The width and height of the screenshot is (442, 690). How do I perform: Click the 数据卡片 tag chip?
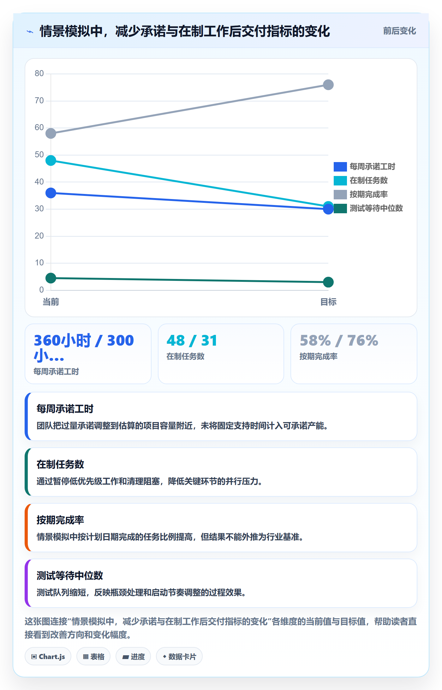[x=179, y=656]
